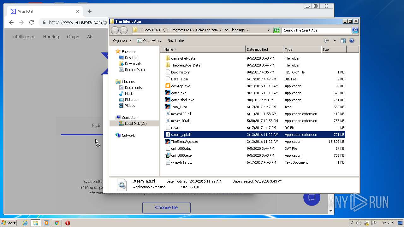Sort by the Name column header
This screenshot has height=227, width=404.
[x=203, y=49]
